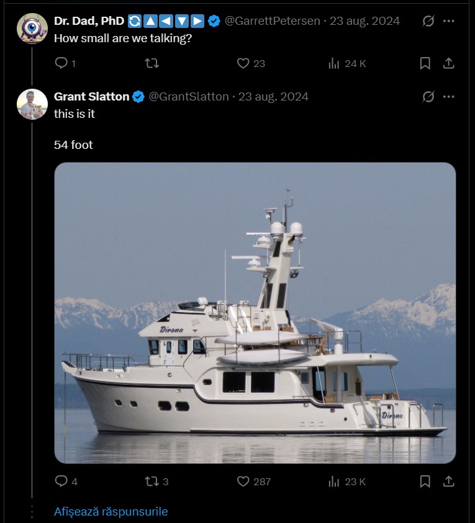Viewport: 475px width, 523px height.
Task: Reply to Grant Slatton's tweet
Action: point(61,481)
